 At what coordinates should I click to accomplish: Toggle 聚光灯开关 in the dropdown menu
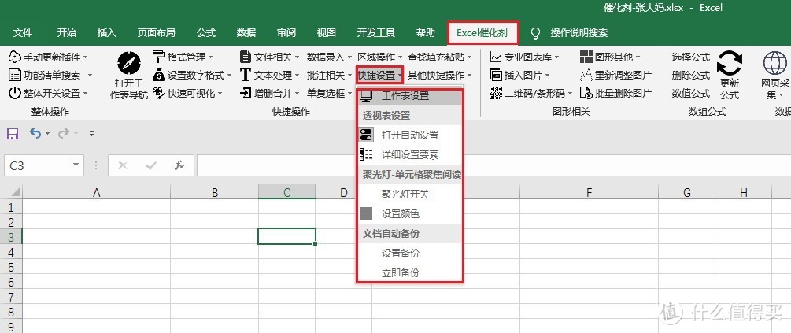[x=409, y=194]
